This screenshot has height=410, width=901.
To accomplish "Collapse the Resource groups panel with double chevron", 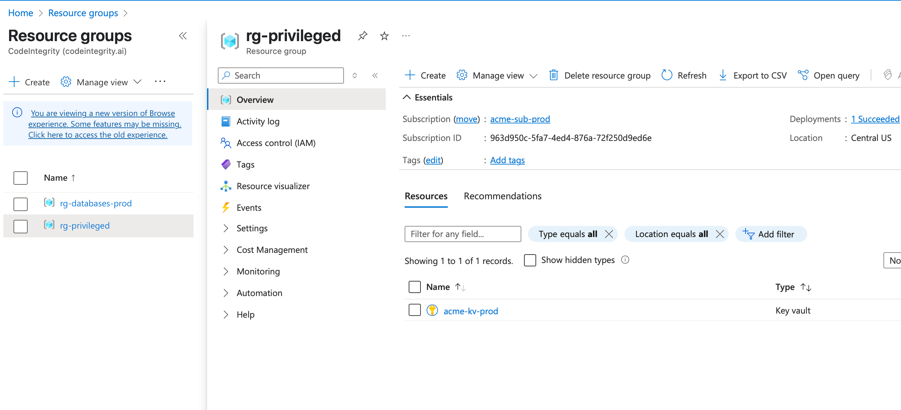I will click(182, 36).
